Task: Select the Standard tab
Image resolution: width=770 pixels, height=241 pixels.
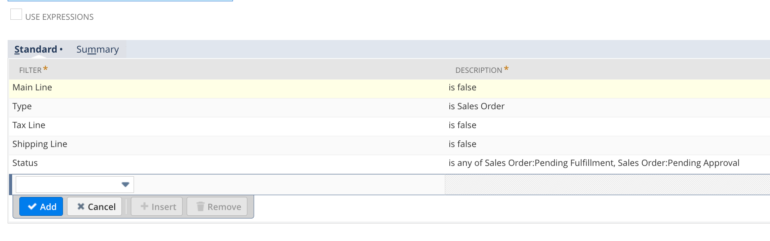Action: 36,49
